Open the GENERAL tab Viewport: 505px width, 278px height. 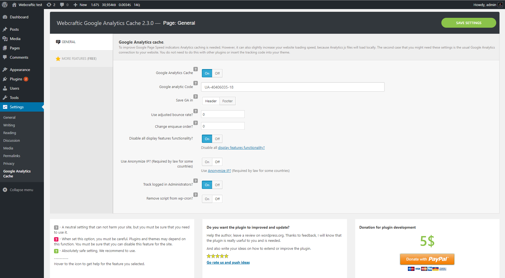point(81,42)
